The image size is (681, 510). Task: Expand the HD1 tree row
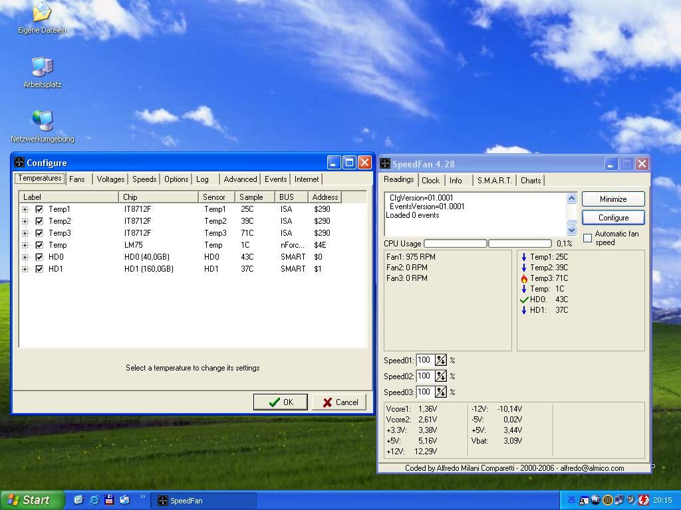[x=25, y=269]
